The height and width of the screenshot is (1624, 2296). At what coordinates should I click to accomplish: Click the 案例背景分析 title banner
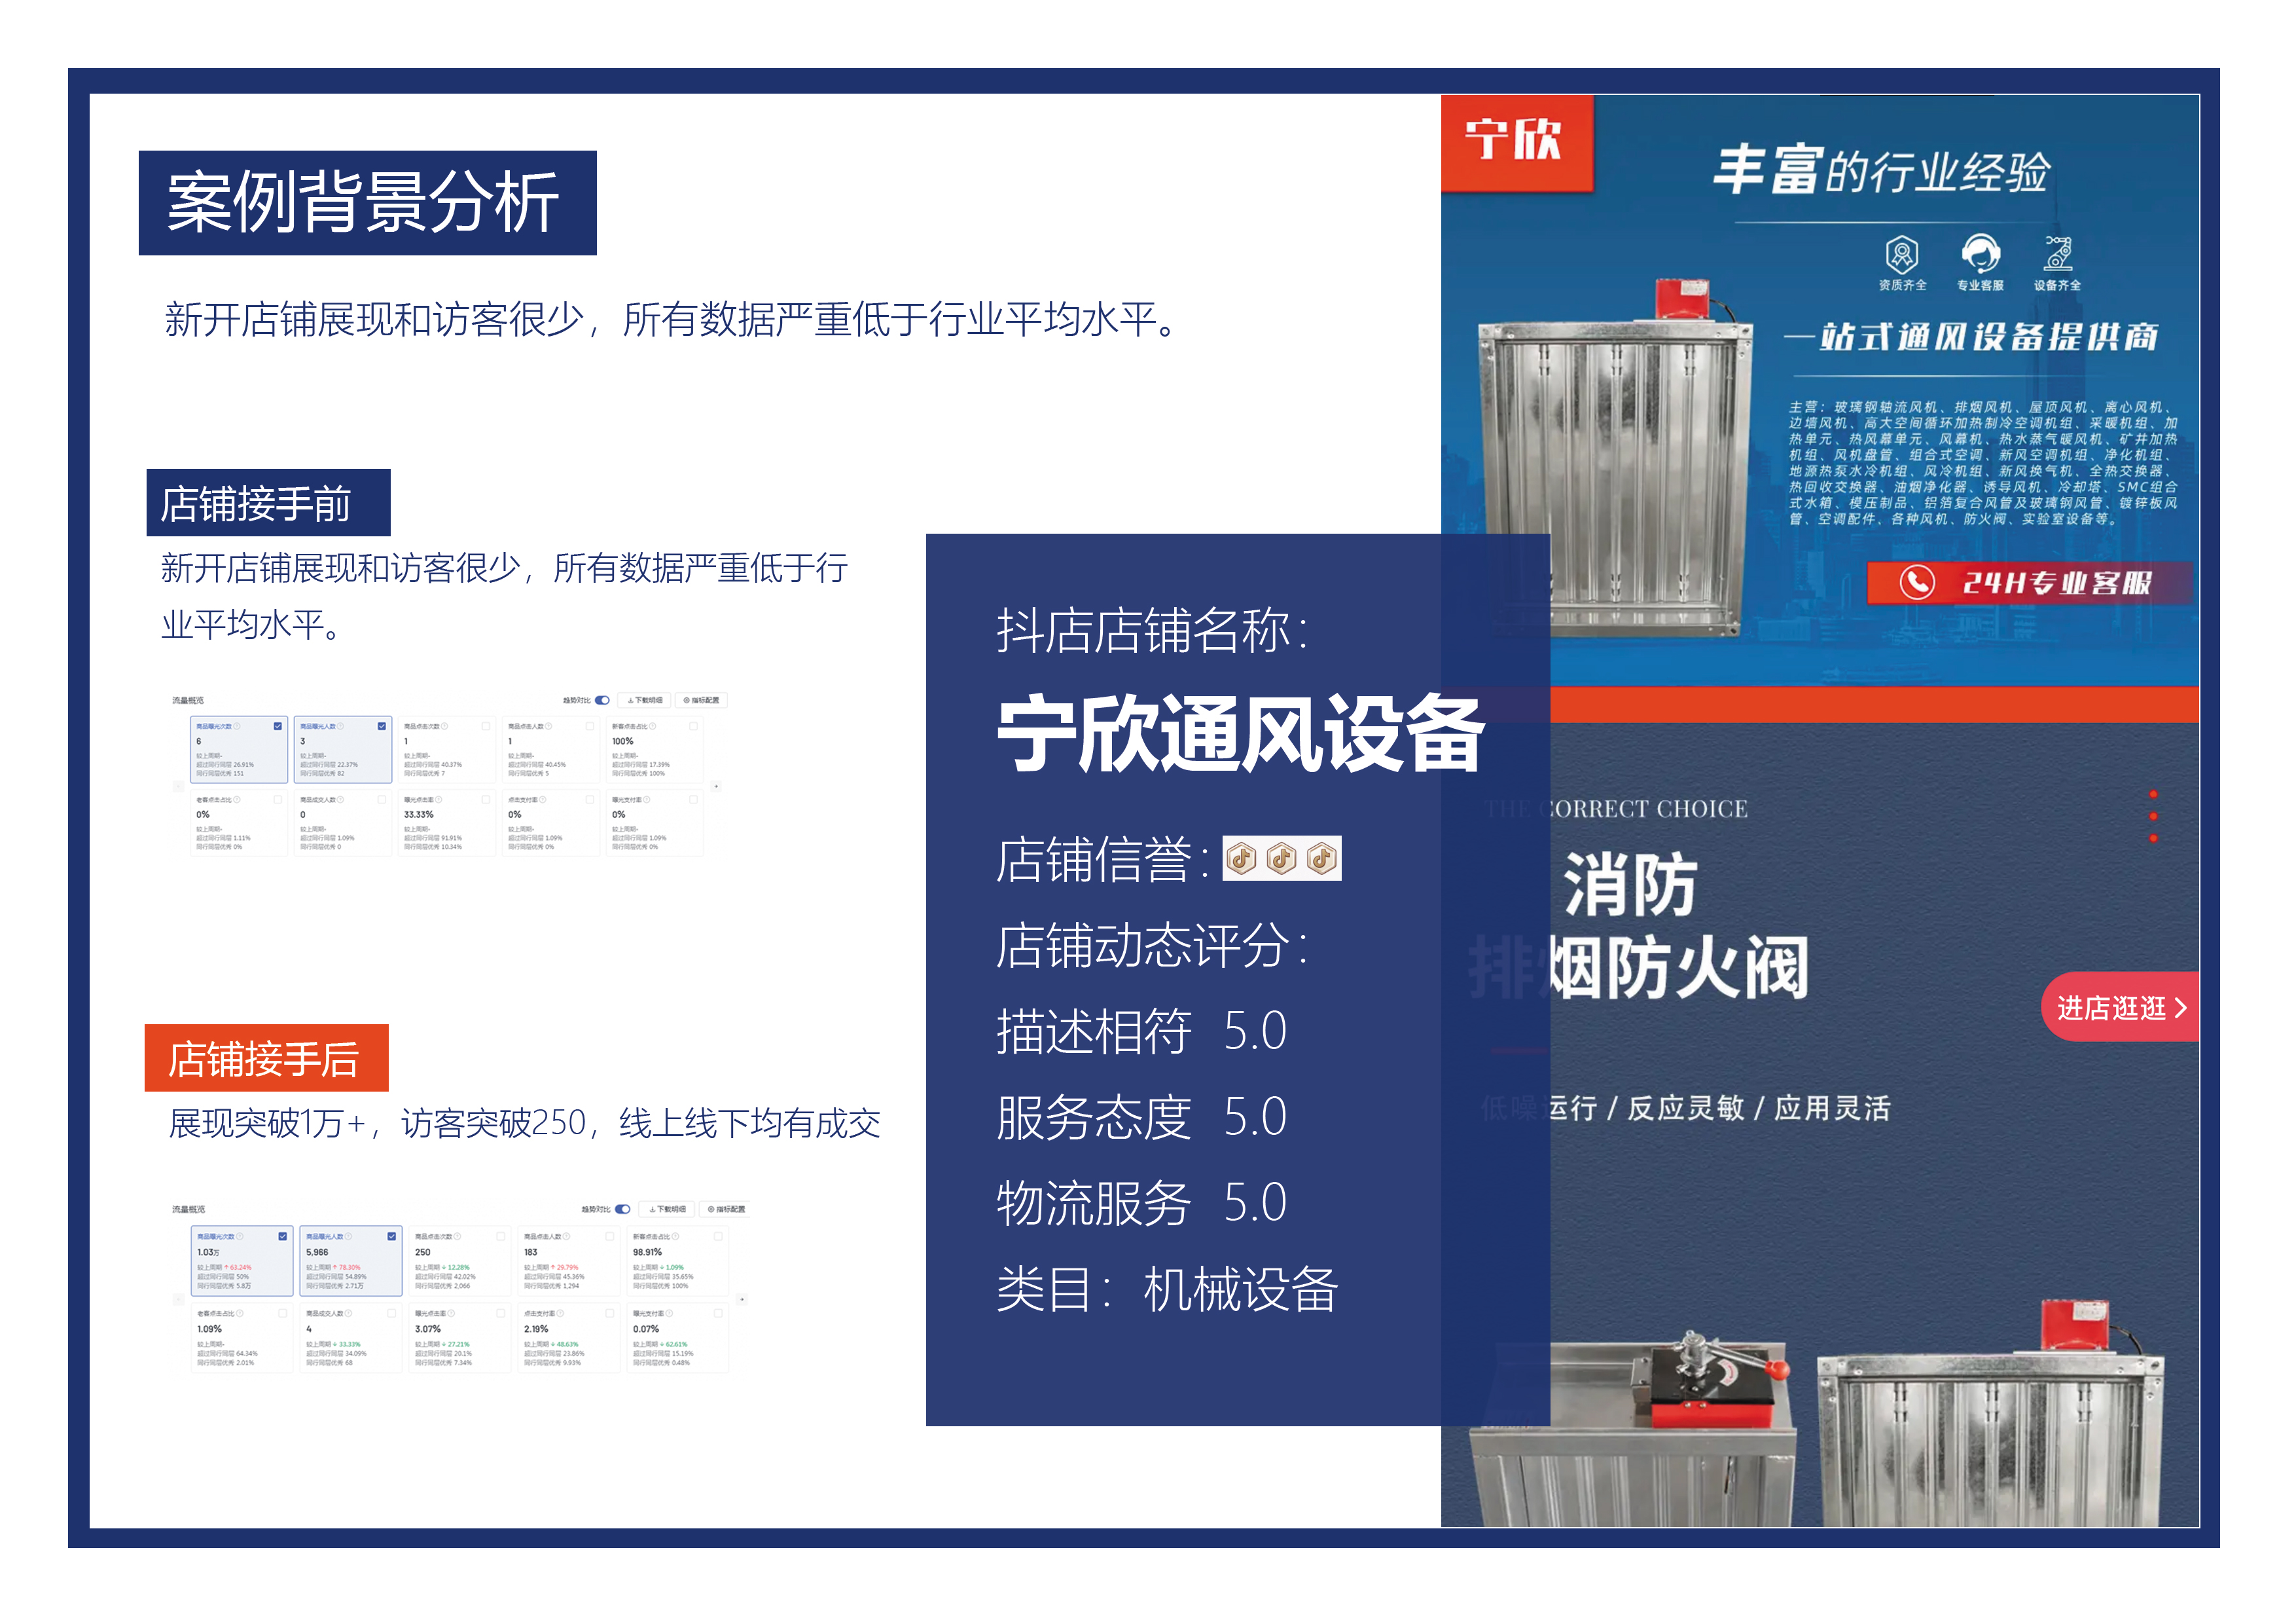click(367, 203)
